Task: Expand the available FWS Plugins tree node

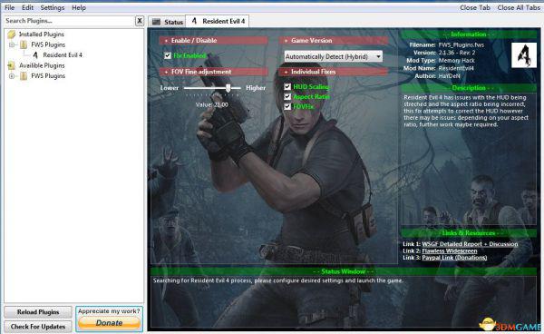Action: tap(12, 76)
